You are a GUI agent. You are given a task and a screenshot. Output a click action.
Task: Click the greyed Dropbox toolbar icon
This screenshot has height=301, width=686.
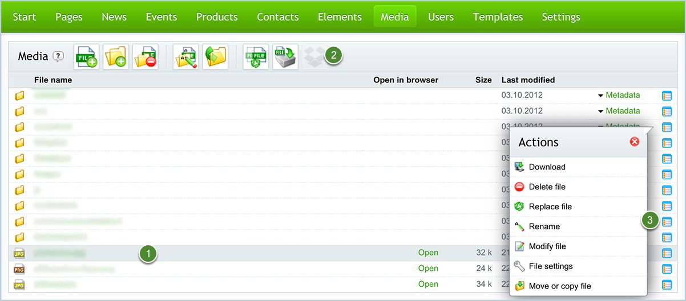pos(313,56)
